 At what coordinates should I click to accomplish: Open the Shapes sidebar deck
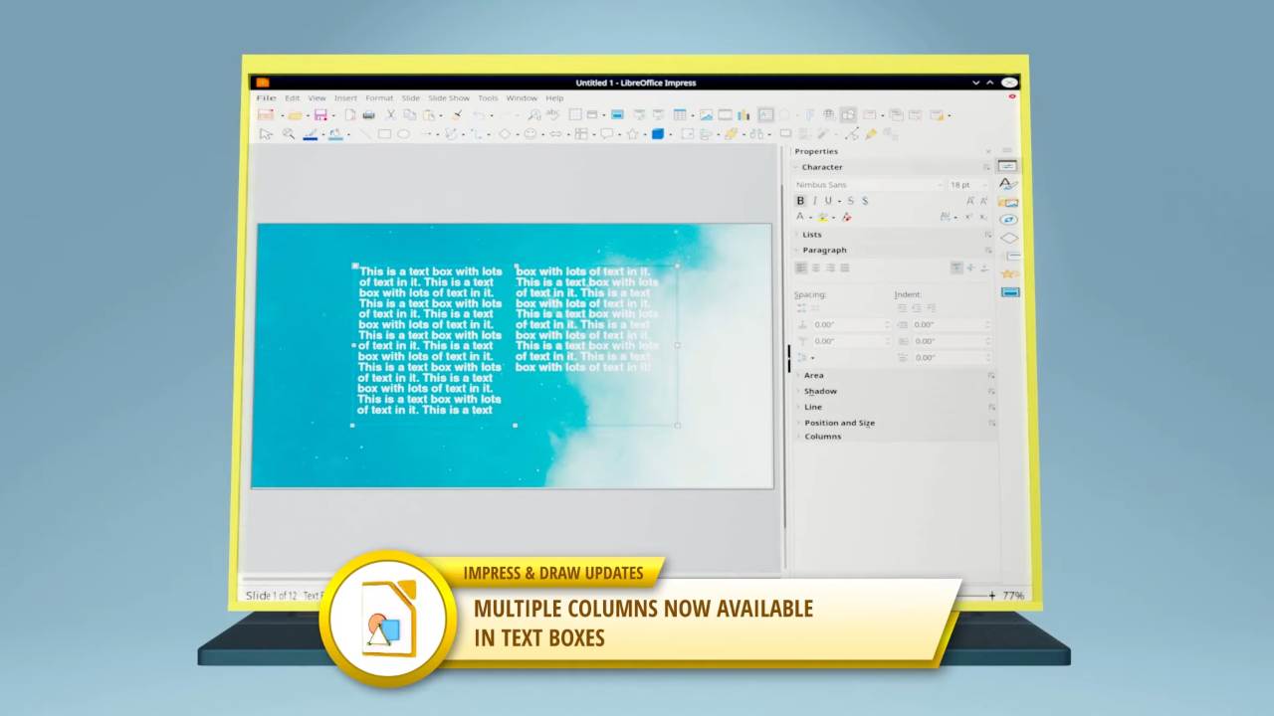[x=1008, y=238]
